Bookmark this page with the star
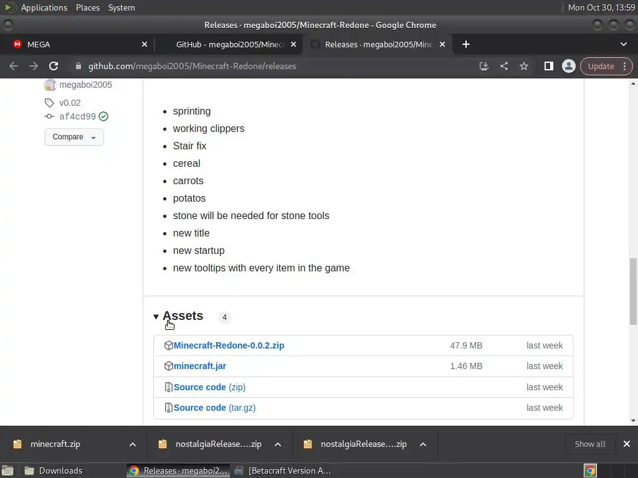The height and width of the screenshot is (478, 638). click(523, 66)
